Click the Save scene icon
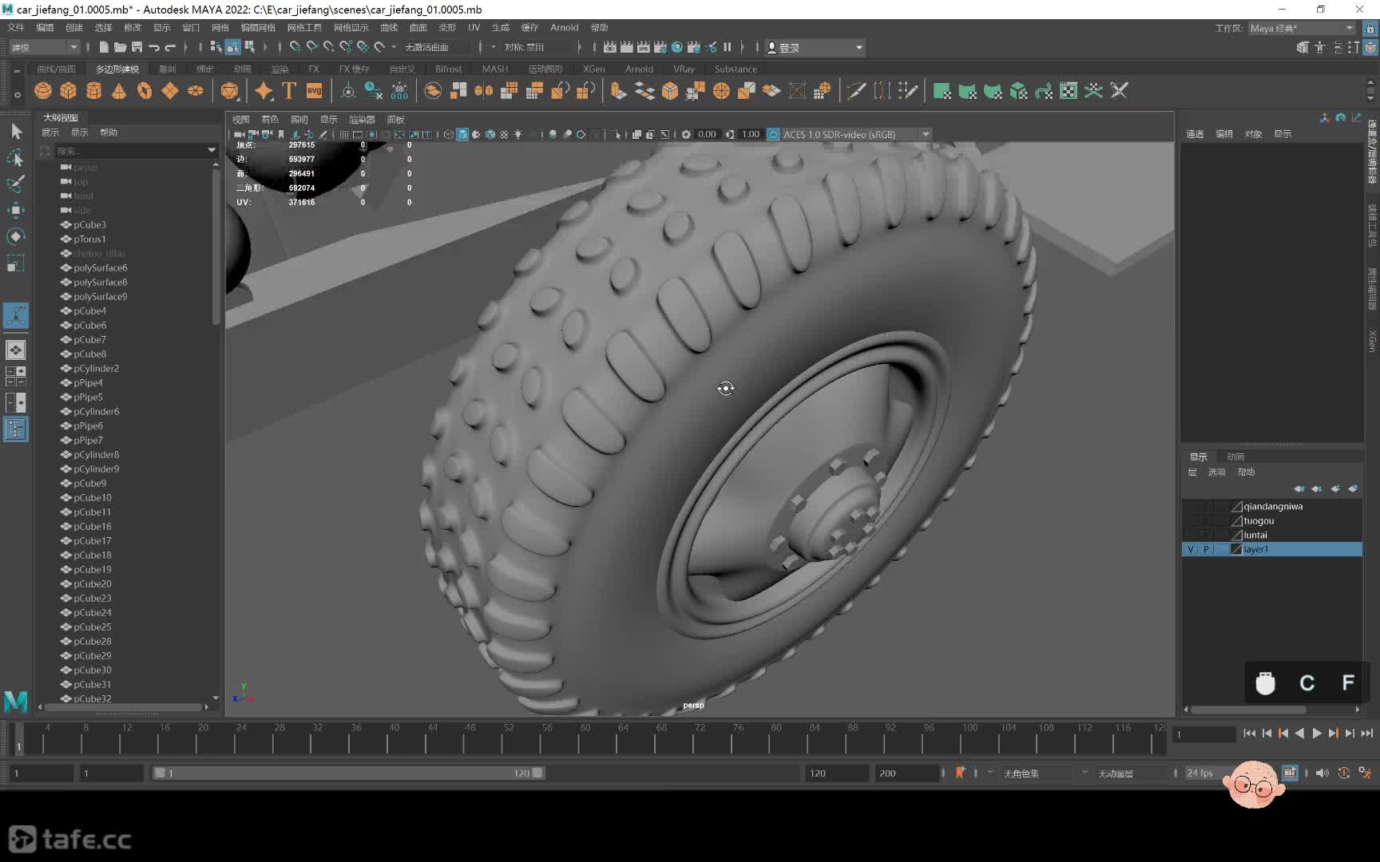 [x=137, y=47]
